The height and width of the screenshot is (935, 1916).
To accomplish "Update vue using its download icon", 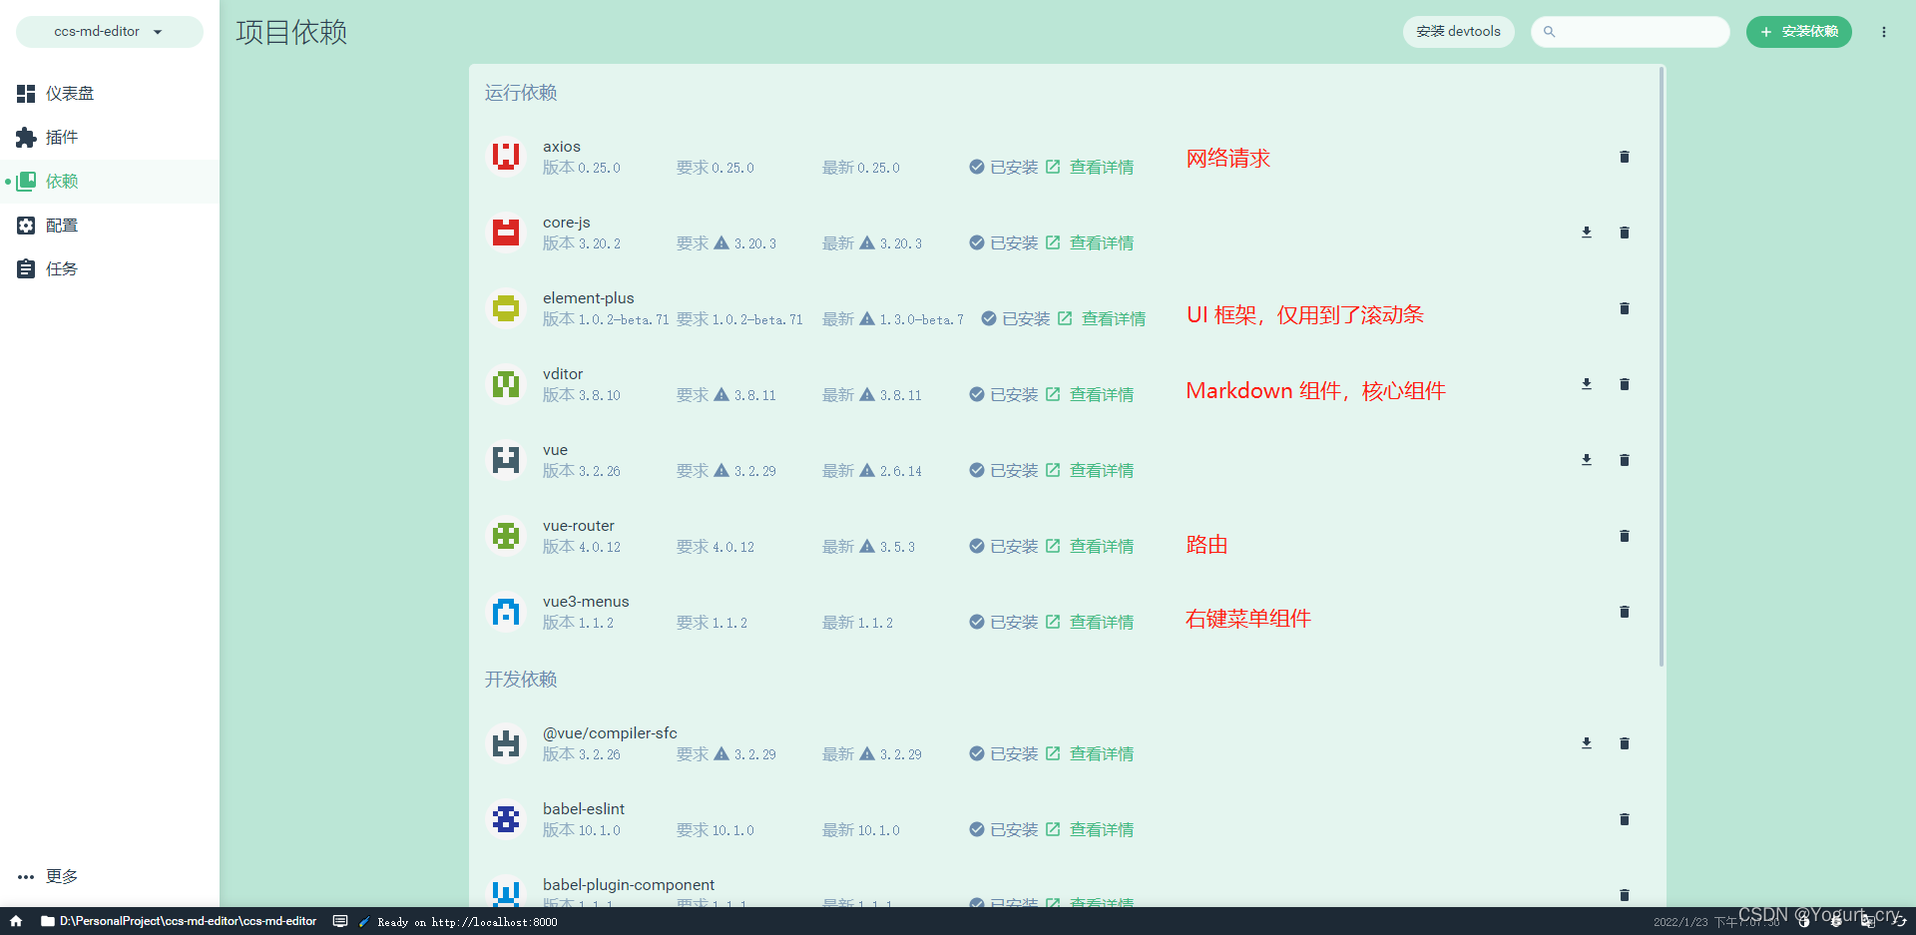I will point(1586,460).
